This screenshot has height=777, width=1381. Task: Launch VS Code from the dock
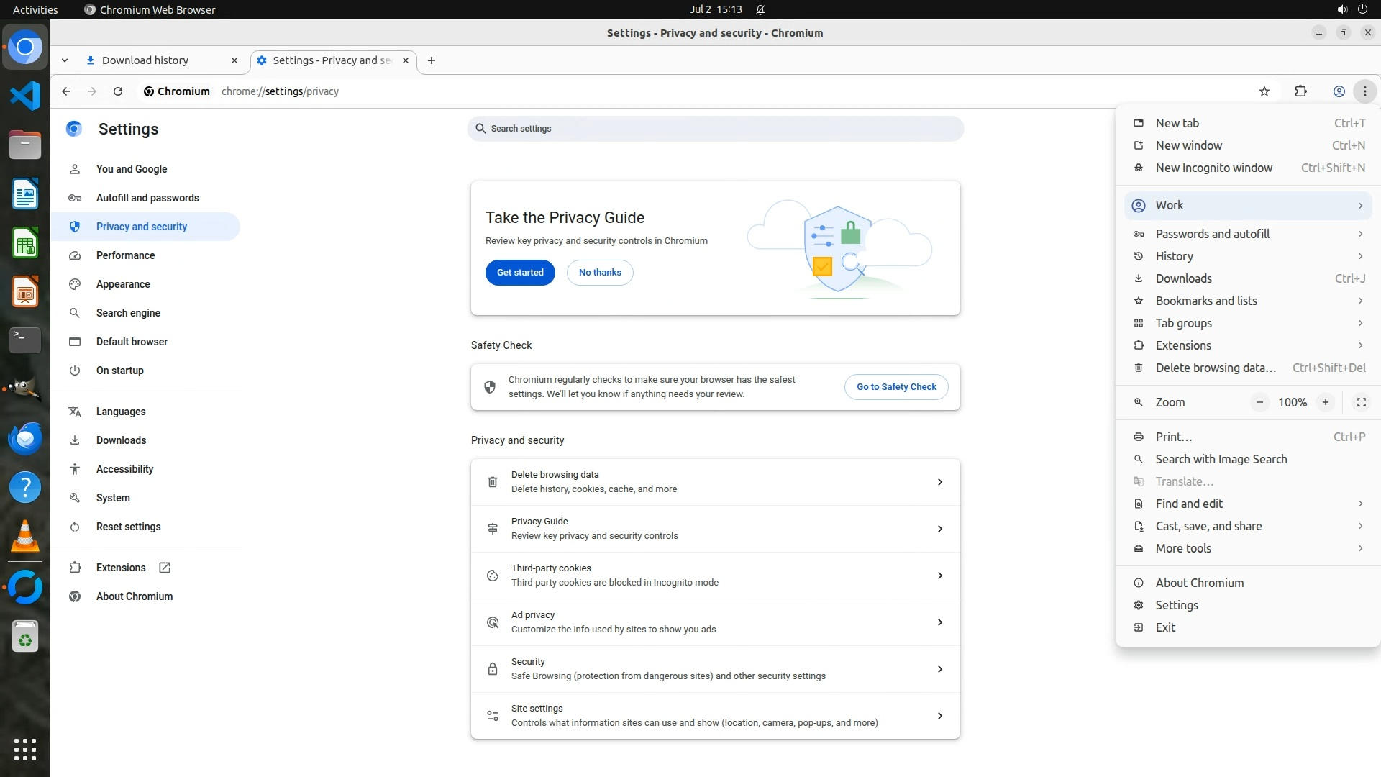click(25, 96)
